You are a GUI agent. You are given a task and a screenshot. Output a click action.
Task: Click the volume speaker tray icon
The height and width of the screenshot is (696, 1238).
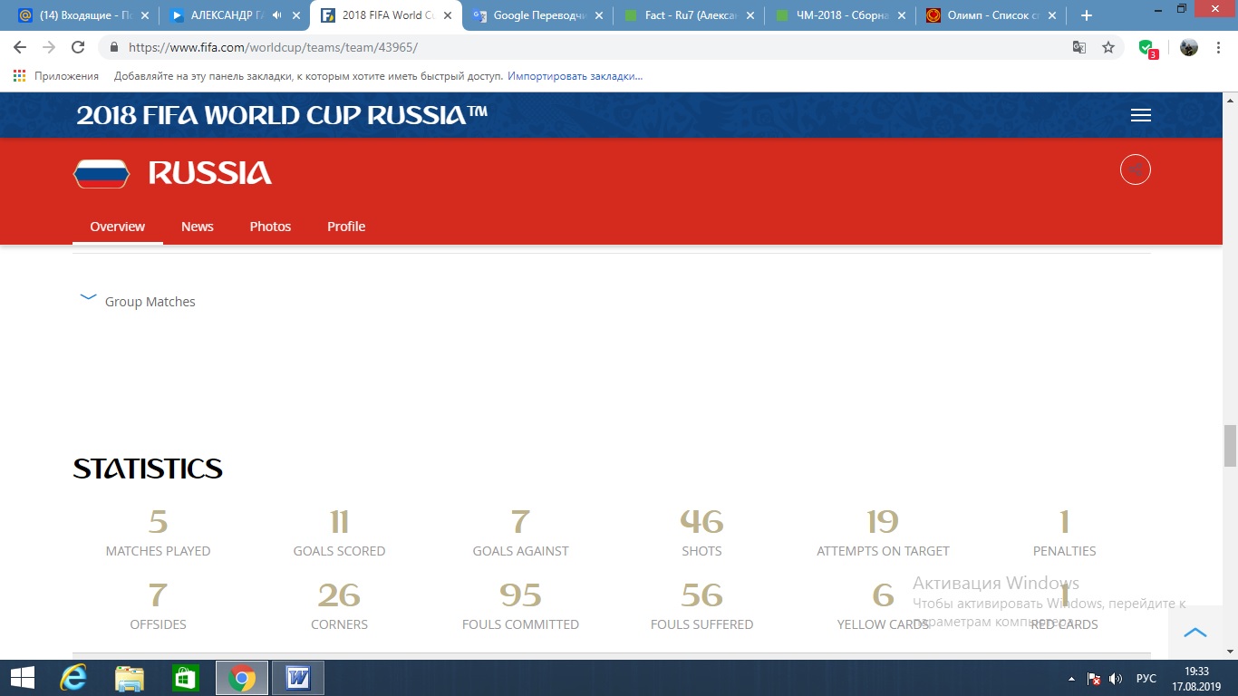pos(1116,679)
